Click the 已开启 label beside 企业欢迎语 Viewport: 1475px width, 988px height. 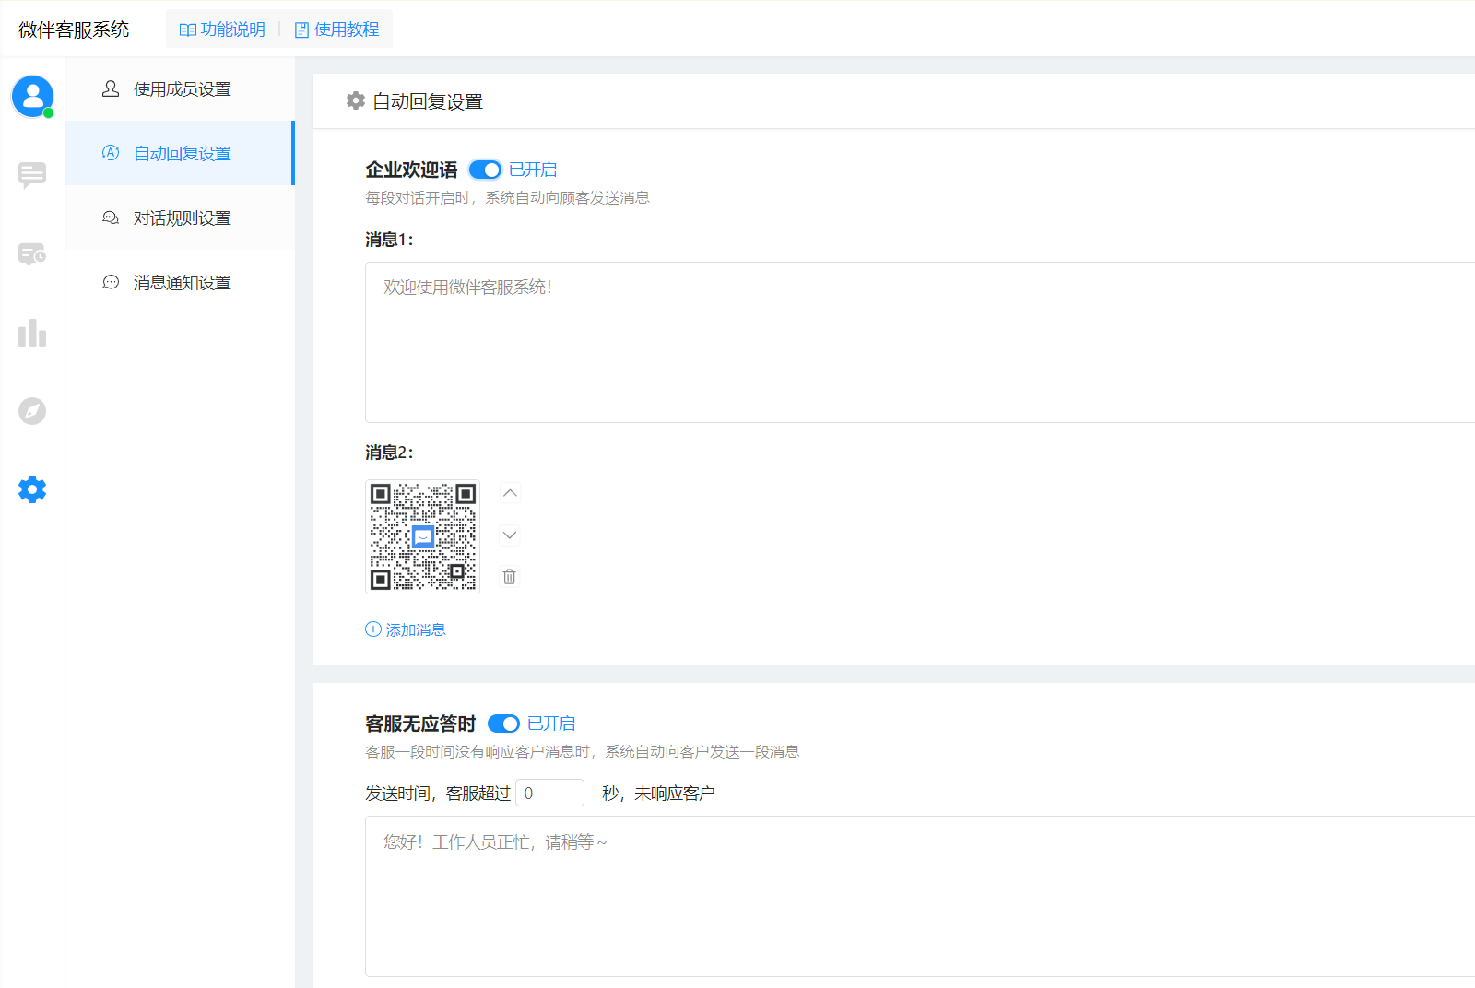coord(533,170)
